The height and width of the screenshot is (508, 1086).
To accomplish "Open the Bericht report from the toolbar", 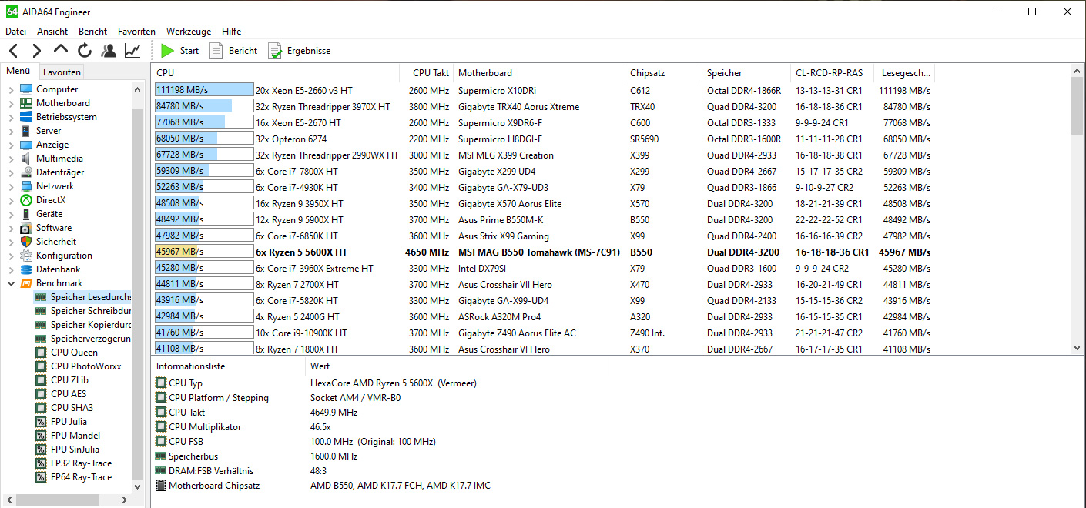I will [x=233, y=51].
